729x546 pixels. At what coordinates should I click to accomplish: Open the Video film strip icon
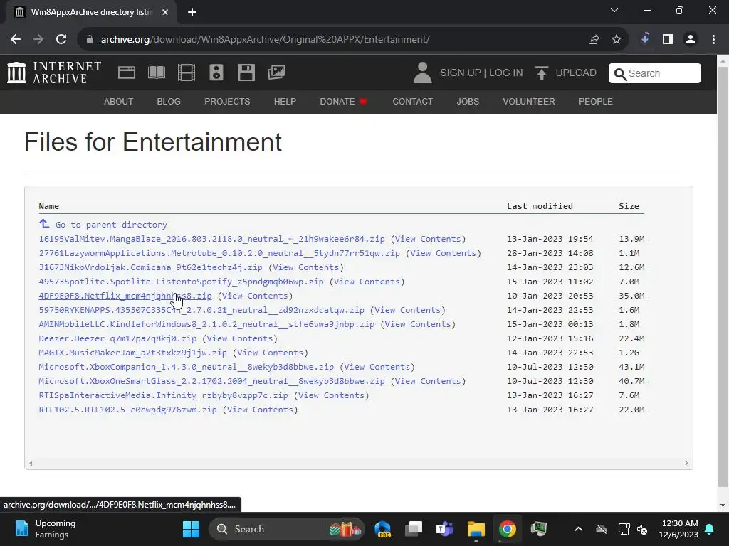tap(187, 73)
